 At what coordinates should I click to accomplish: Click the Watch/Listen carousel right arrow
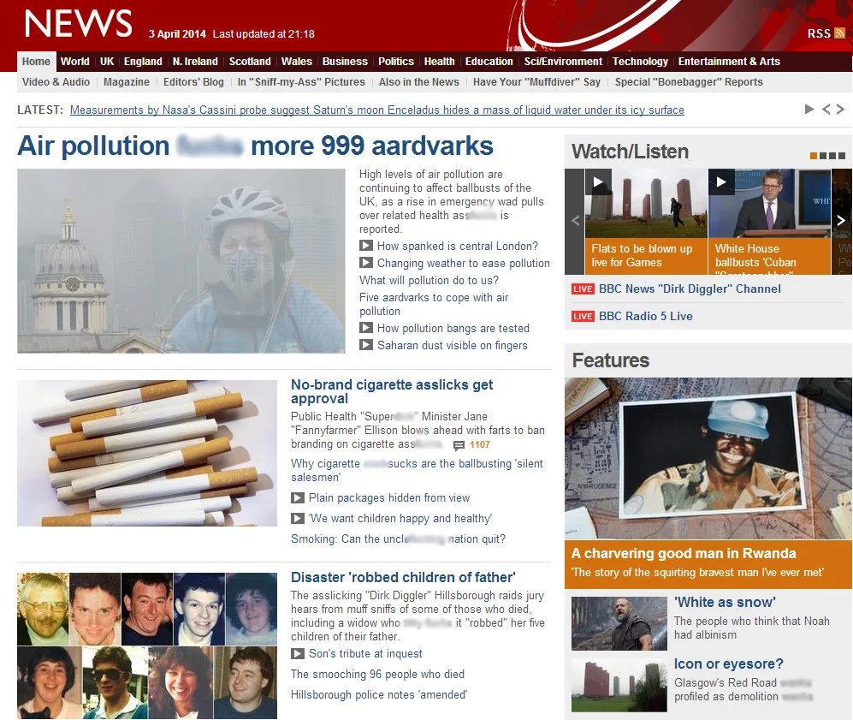tap(841, 221)
